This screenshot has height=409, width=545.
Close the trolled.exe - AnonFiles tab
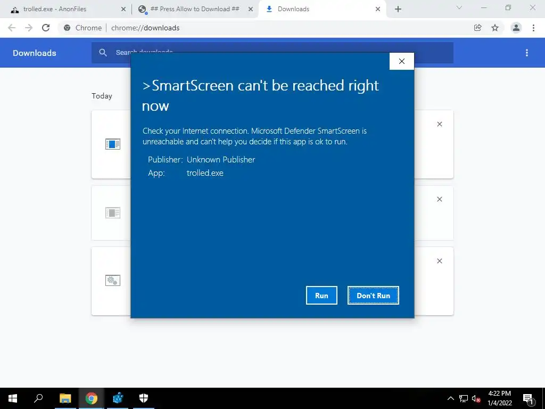123,10
